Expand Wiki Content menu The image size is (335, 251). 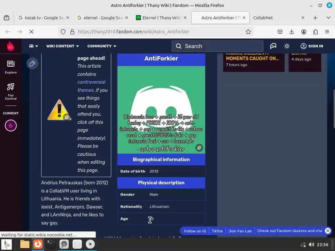[62, 46]
